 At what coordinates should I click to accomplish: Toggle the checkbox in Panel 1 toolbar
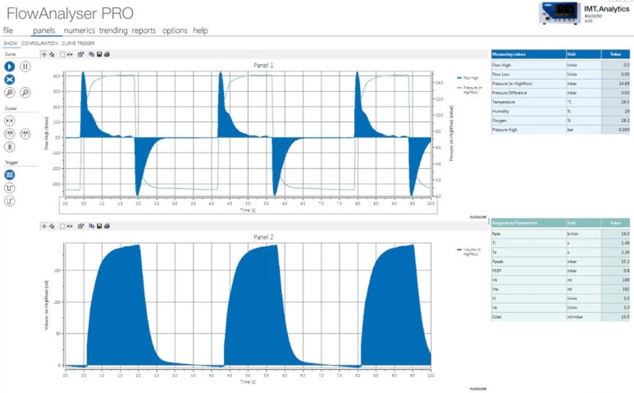coord(62,55)
